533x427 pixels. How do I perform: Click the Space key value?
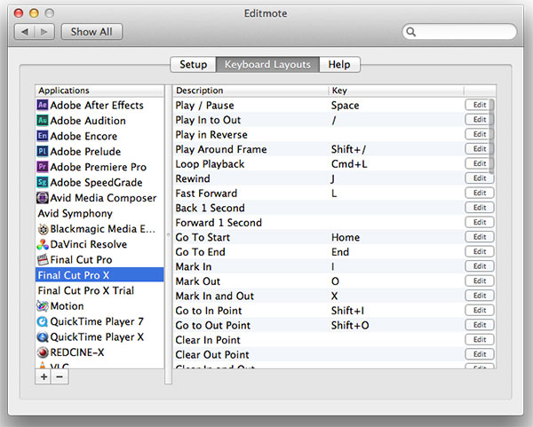(345, 106)
